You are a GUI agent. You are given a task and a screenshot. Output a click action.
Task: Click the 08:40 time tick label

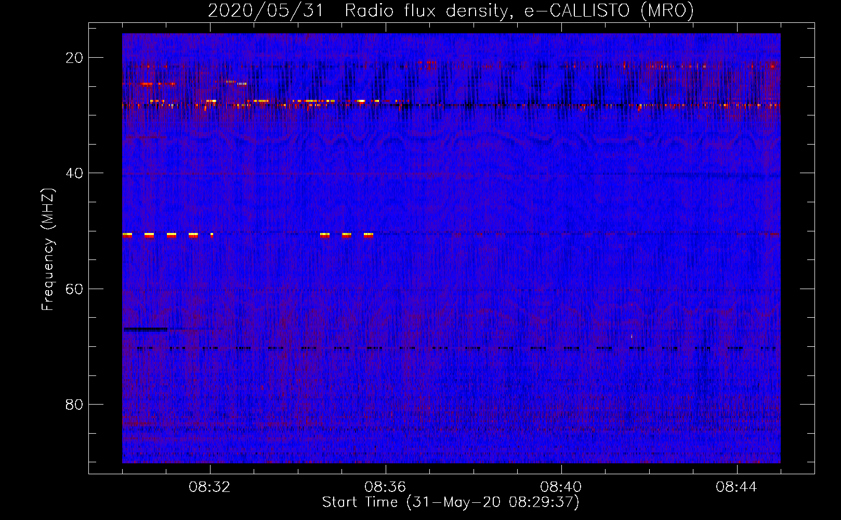pos(561,487)
